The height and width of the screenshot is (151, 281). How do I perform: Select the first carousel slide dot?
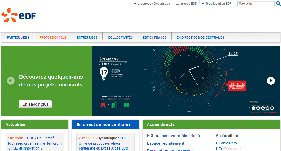(x=253, y=108)
